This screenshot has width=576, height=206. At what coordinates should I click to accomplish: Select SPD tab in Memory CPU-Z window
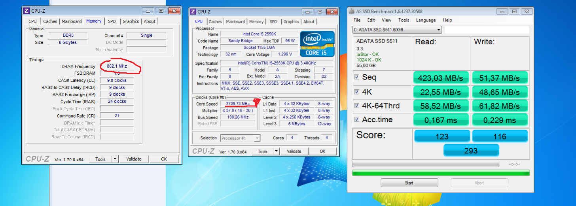(112, 21)
